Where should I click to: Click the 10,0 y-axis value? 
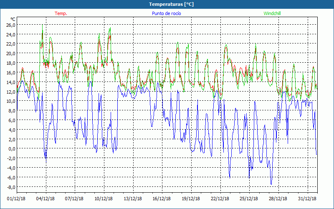[11, 101]
